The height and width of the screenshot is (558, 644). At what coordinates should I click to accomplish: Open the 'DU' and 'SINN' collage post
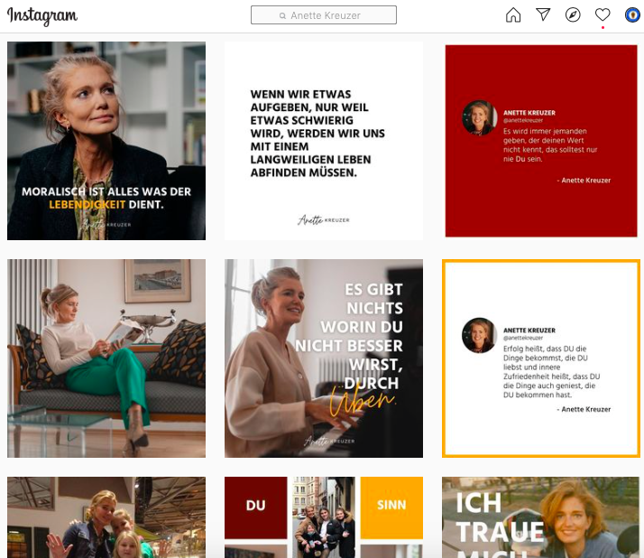(324, 517)
